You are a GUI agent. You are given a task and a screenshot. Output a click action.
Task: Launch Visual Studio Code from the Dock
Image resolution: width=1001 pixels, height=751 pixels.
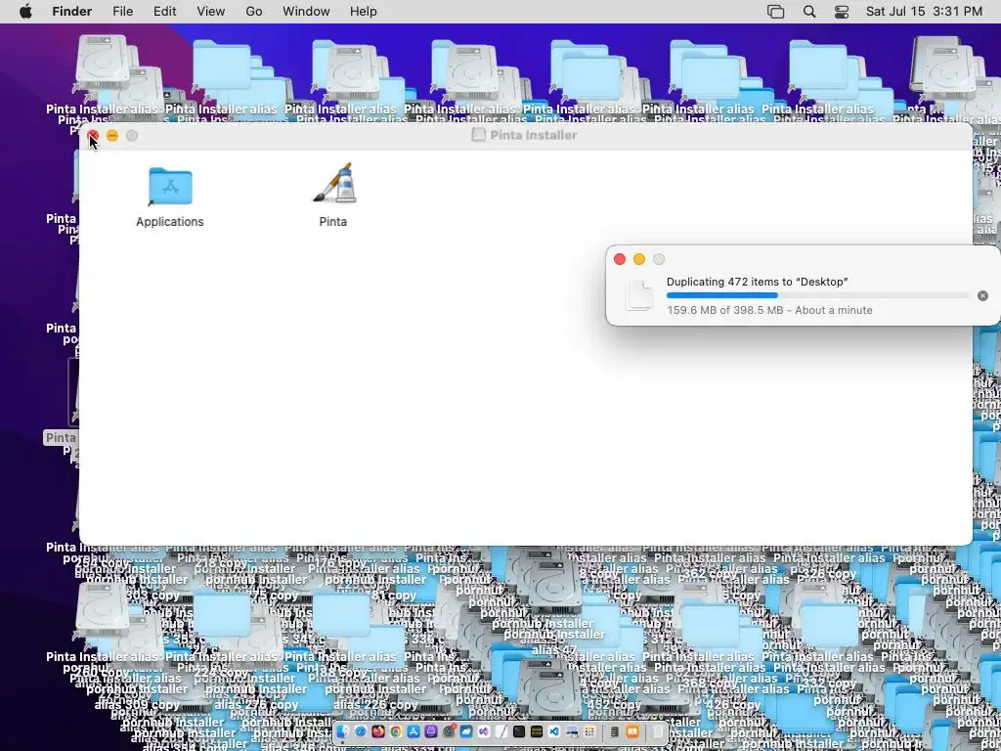554,731
